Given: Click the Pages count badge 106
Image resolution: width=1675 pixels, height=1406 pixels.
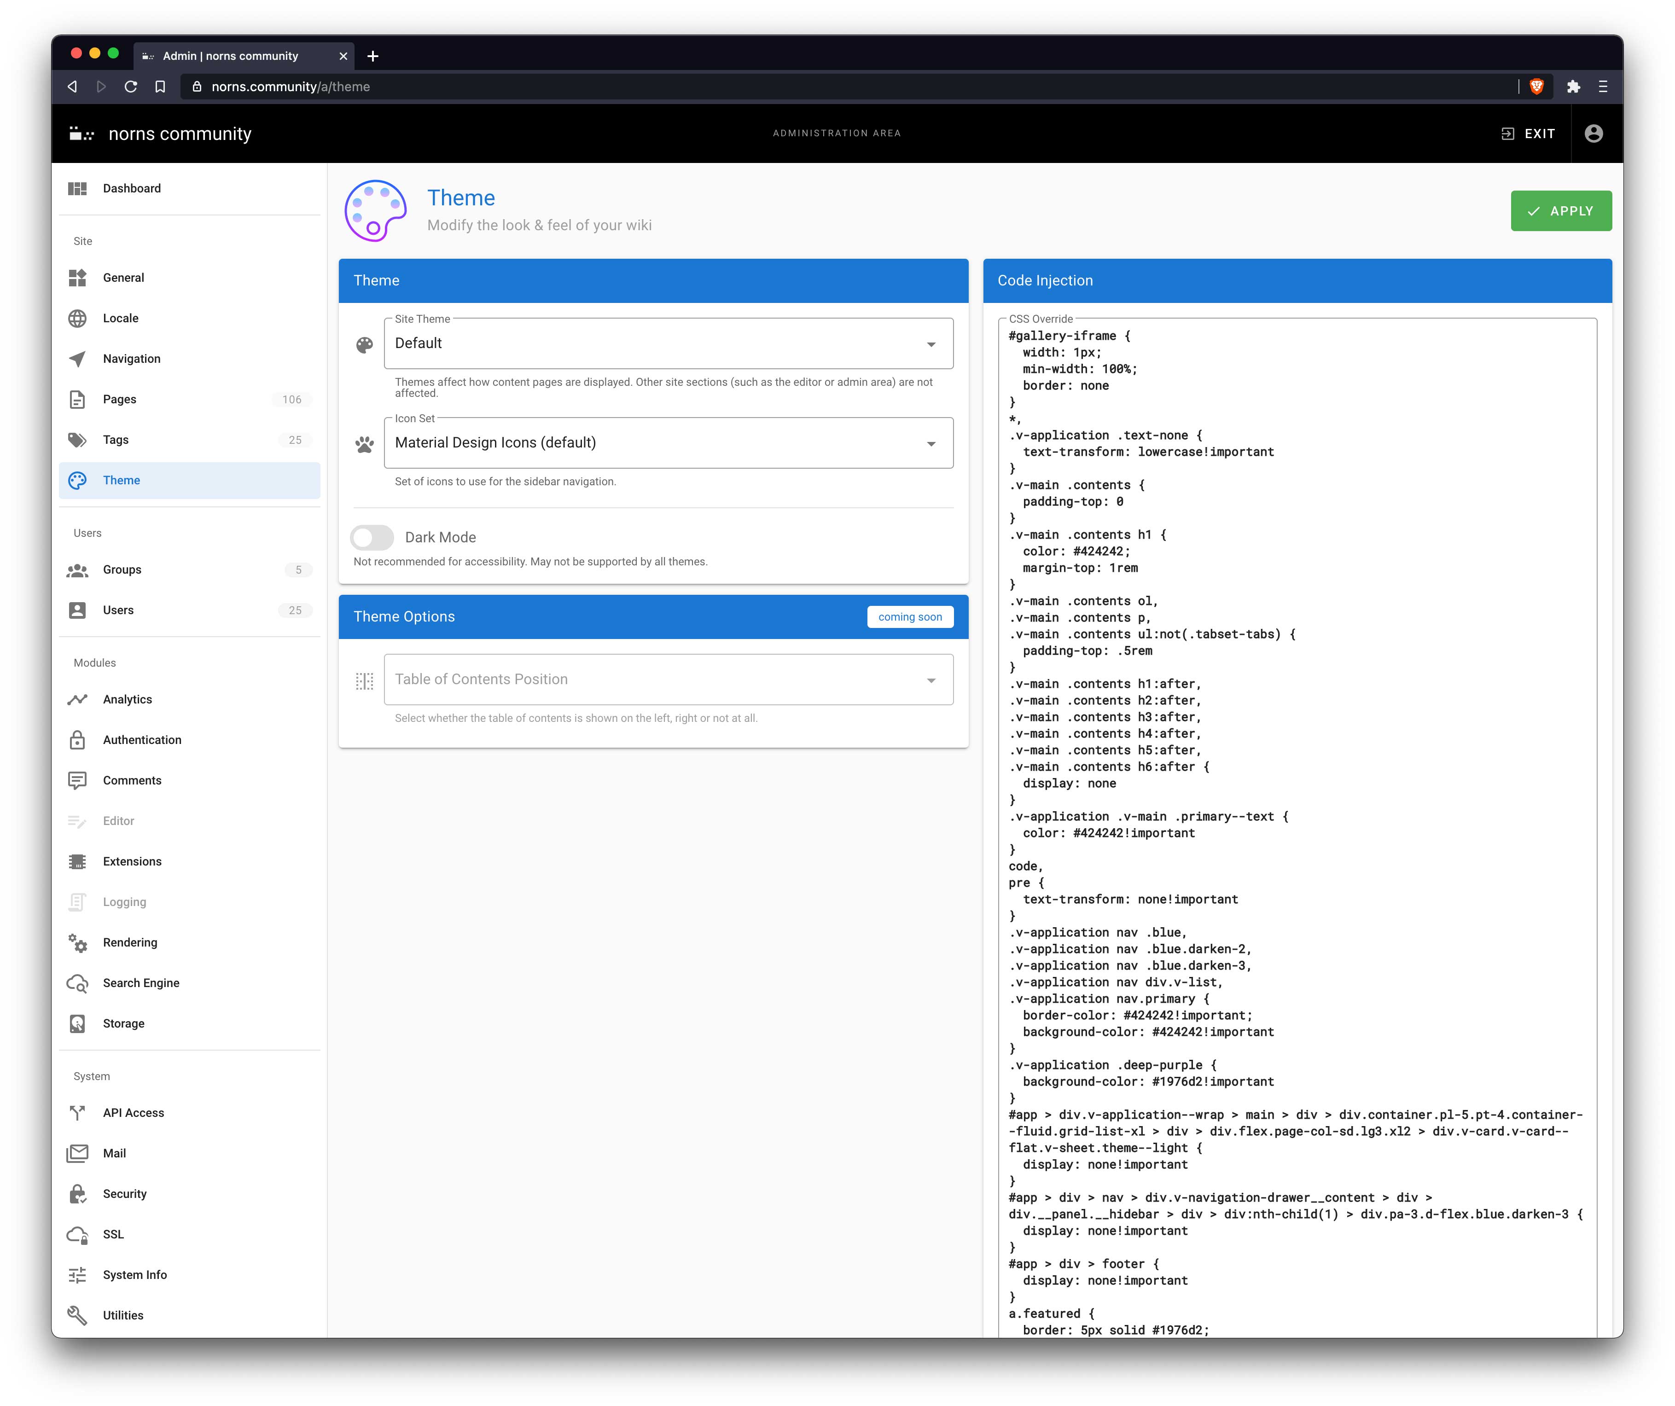Looking at the screenshot, I should (292, 400).
